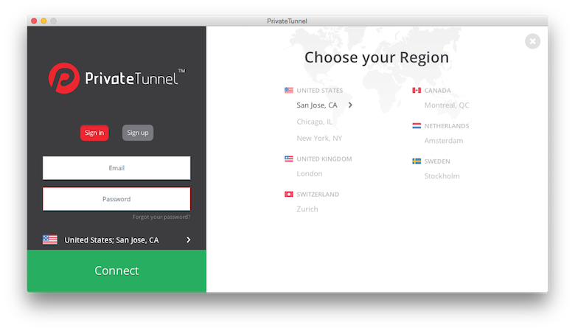Focus the Password input field
The height and width of the screenshot is (331, 575).
coord(116,199)
